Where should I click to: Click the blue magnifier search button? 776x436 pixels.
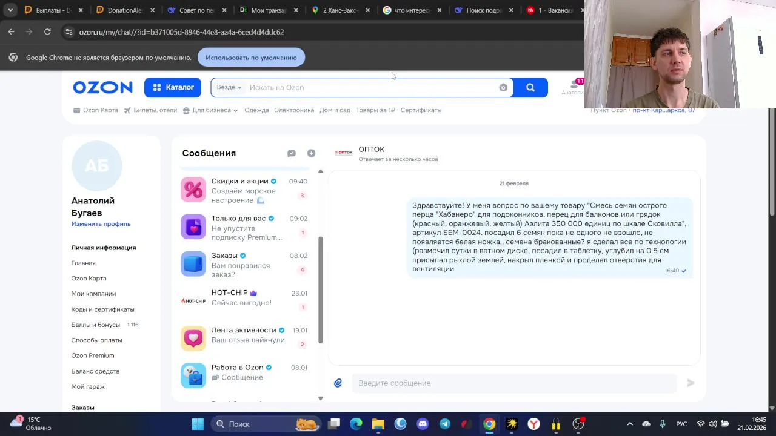click(530, 87)
